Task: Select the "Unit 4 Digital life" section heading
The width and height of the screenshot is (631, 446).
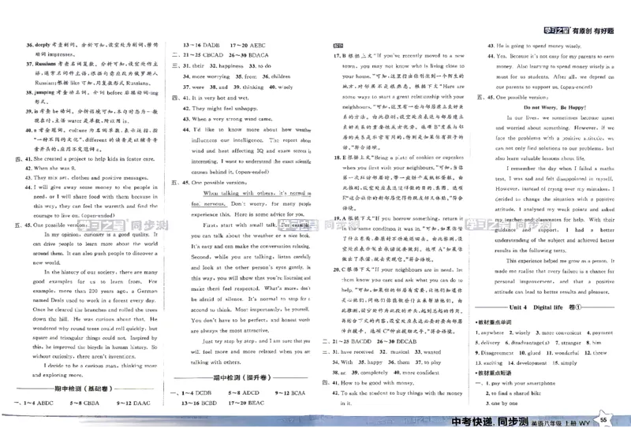Action: pyautogui.click(x=545, y=307)
